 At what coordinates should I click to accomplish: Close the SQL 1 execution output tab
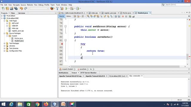(x=142, y=76)
